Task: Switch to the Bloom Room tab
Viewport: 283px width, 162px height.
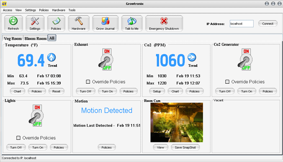Action: coord(36,39)
